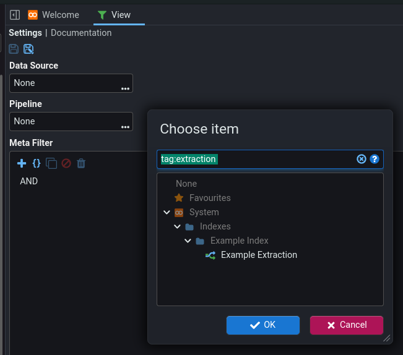
Task: Open quick filter help icon
Action: coord(374,159)
